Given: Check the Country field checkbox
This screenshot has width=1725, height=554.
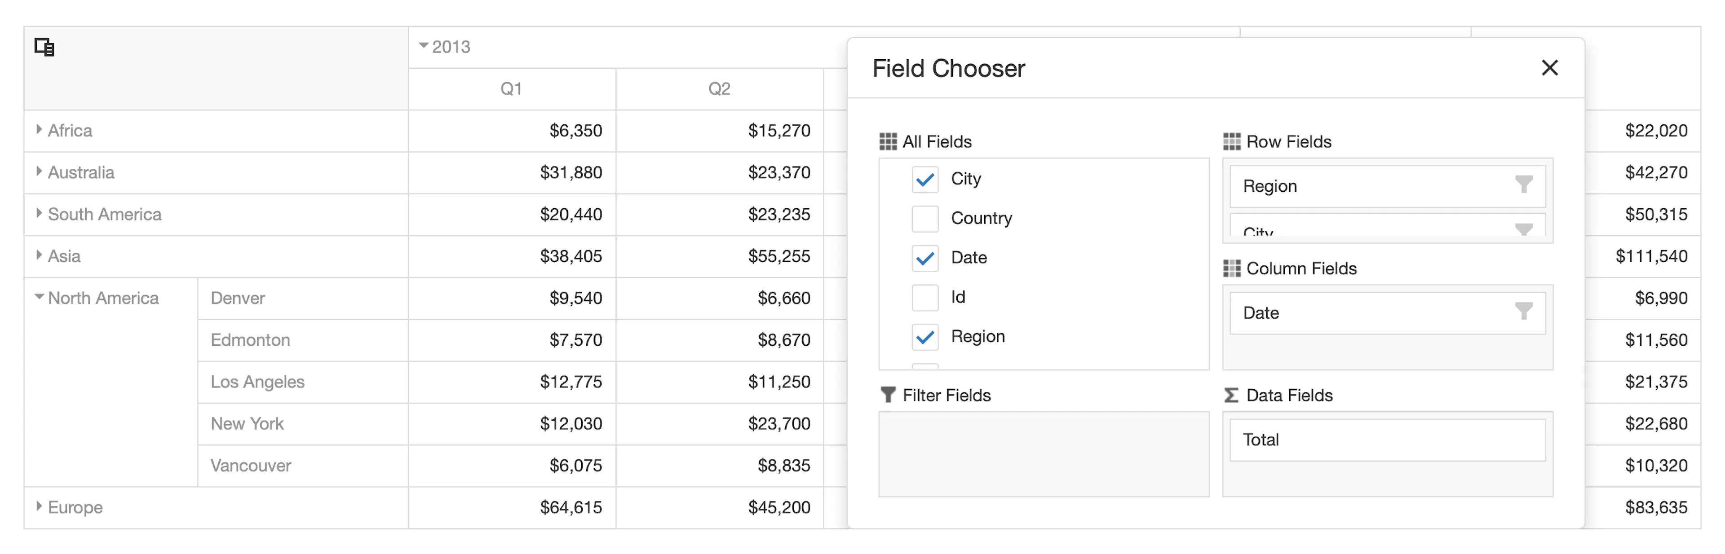Looking at the screenshot, I should (925, 219).
